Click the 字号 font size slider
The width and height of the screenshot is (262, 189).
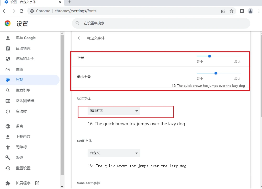(210, 56)
